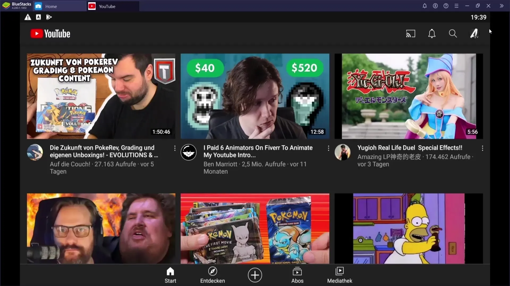Switch to BlueStacks Home tab
The width and height of the screenshot is (510, 286).
click(x=59, y=6)
